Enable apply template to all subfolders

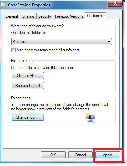coord(13,50)
